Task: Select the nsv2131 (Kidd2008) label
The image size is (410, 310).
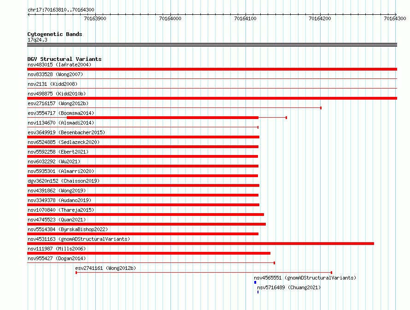Action: click(x=53, y=84)
